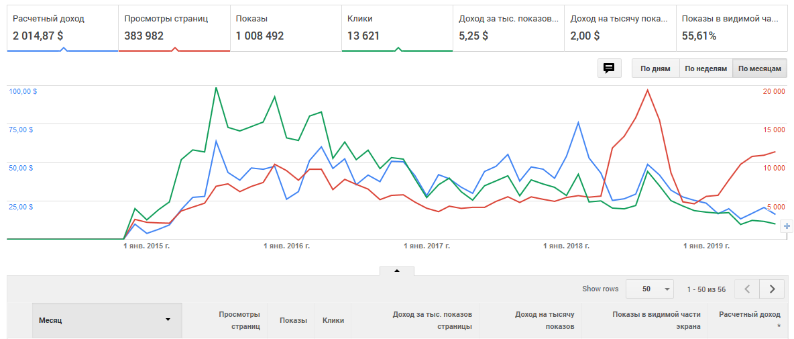Switch chart view to По дням
794x339 pixels.
click(655, 68)
